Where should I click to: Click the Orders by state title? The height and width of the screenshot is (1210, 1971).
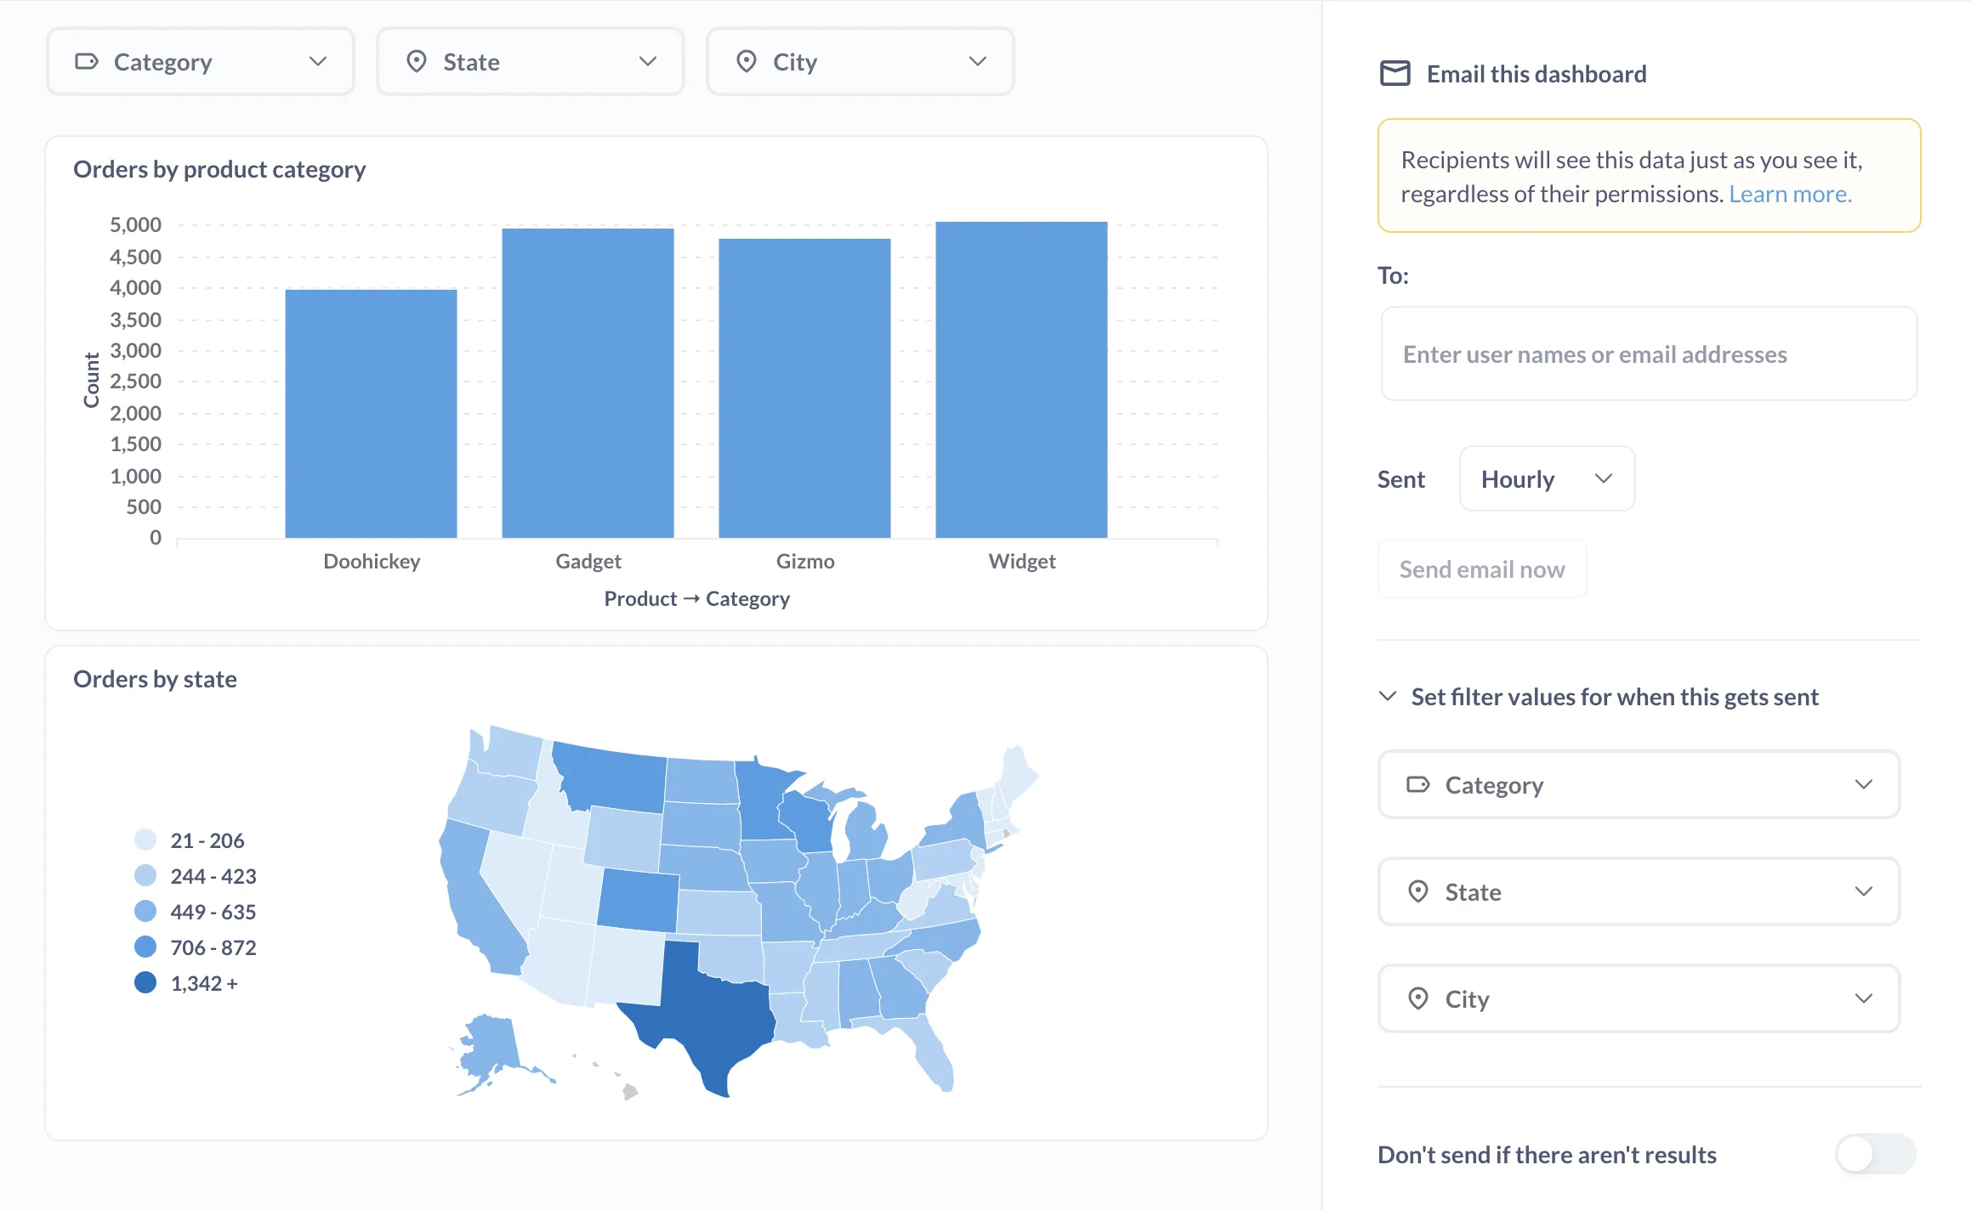[155, 679]
